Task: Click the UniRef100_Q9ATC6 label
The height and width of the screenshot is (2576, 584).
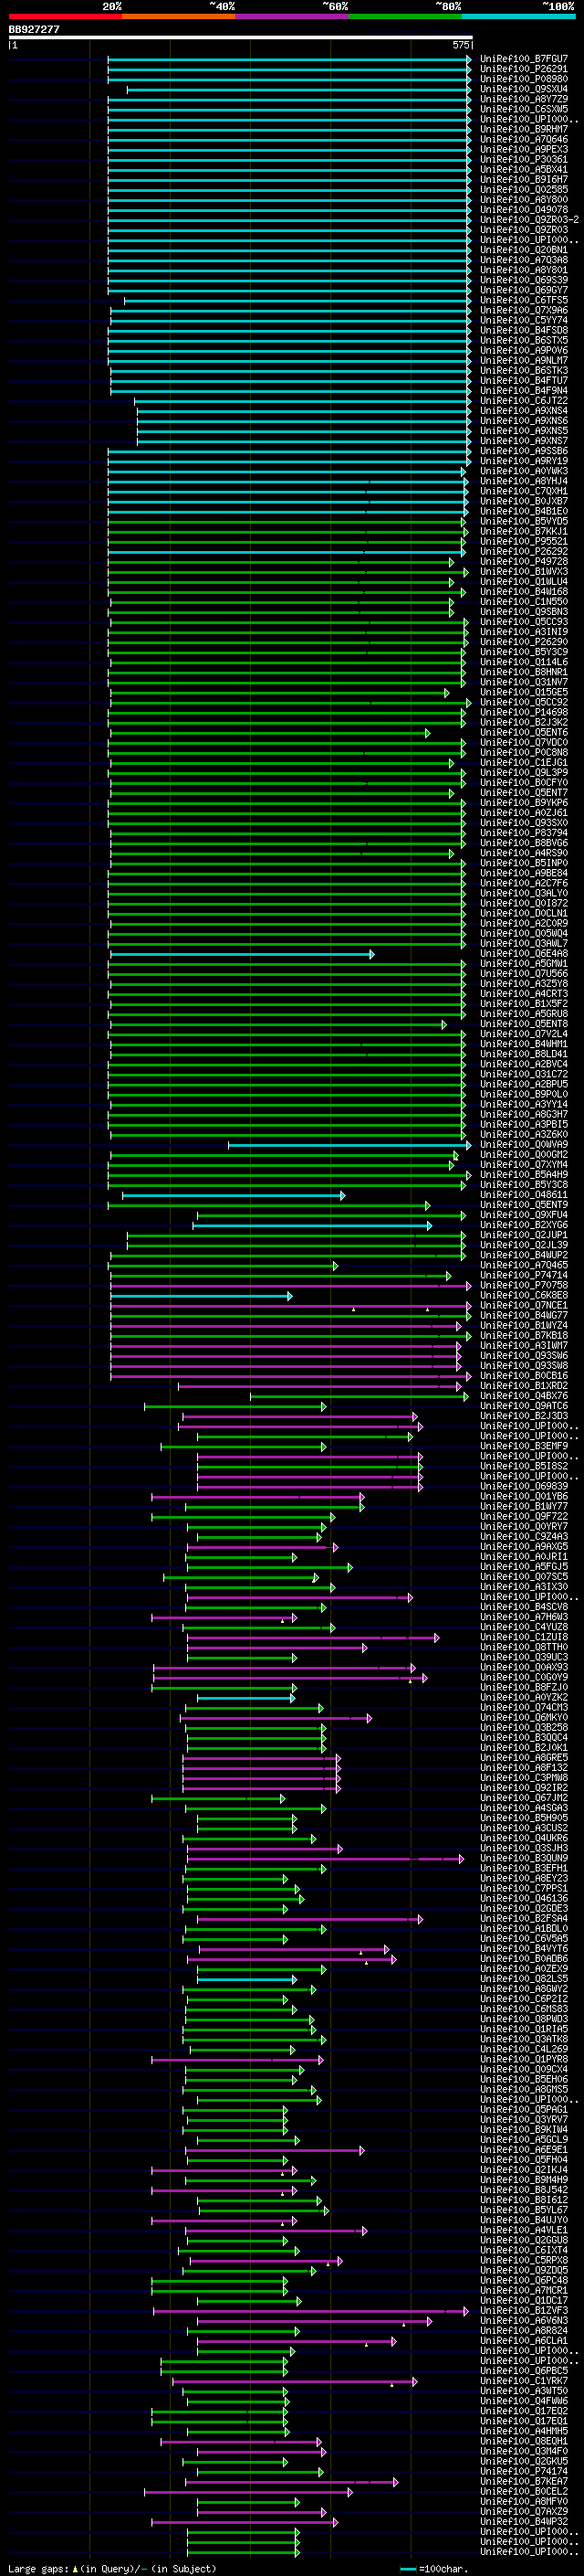Action: (523, 1405)
